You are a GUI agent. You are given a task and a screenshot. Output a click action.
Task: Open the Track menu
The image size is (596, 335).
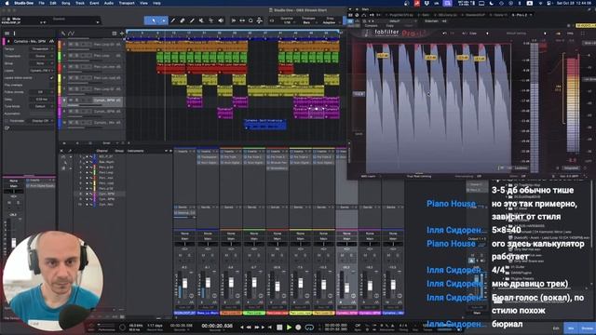coord(80,3)
